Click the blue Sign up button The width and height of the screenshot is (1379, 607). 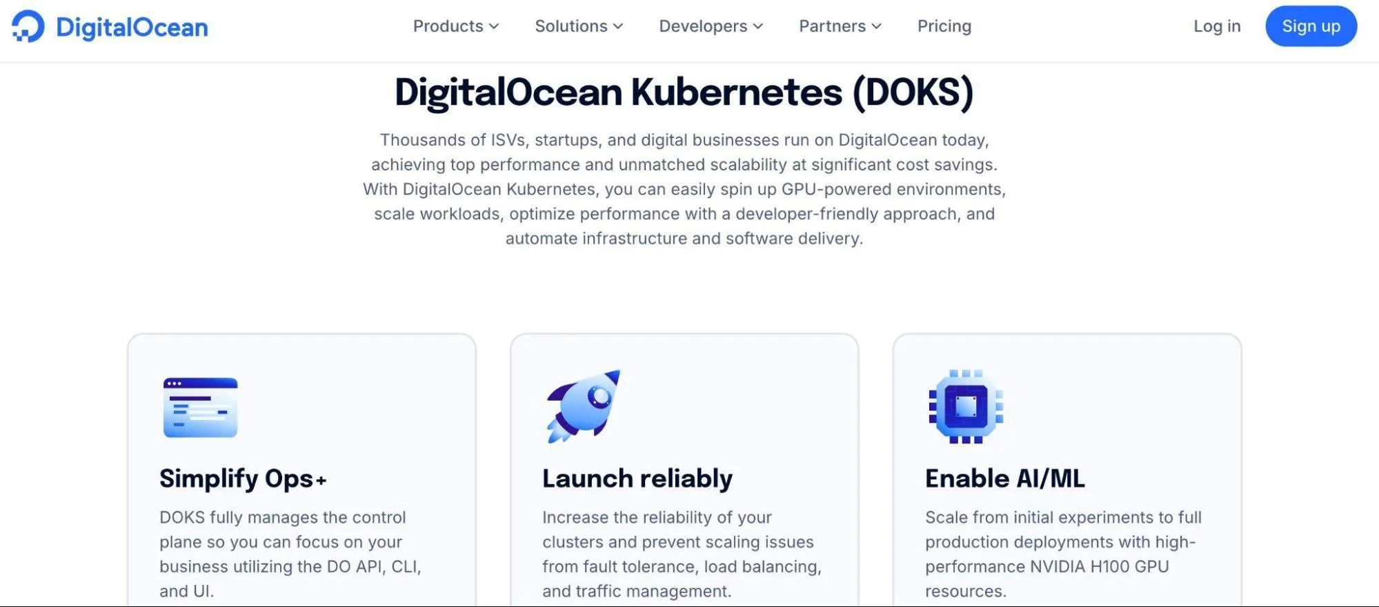pos(1311,26)
